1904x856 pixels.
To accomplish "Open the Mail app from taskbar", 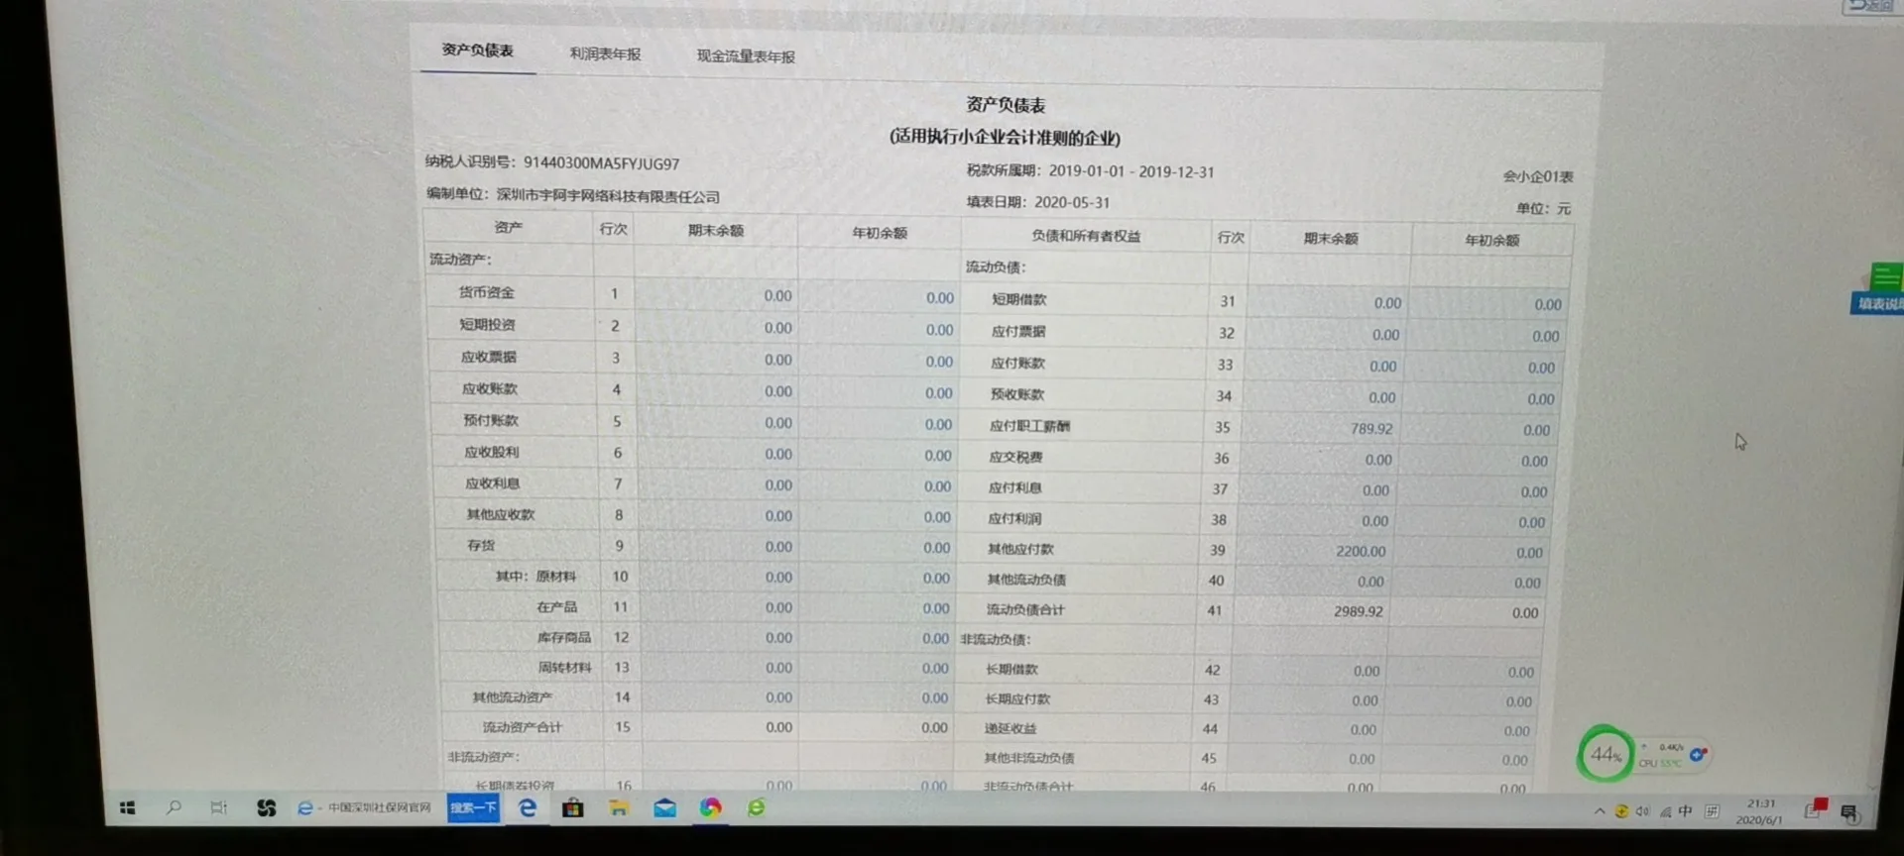I will pos(664,808).
